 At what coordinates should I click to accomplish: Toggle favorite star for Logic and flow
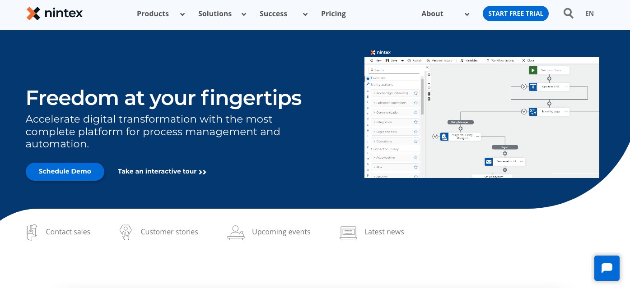tap(416, 132)
